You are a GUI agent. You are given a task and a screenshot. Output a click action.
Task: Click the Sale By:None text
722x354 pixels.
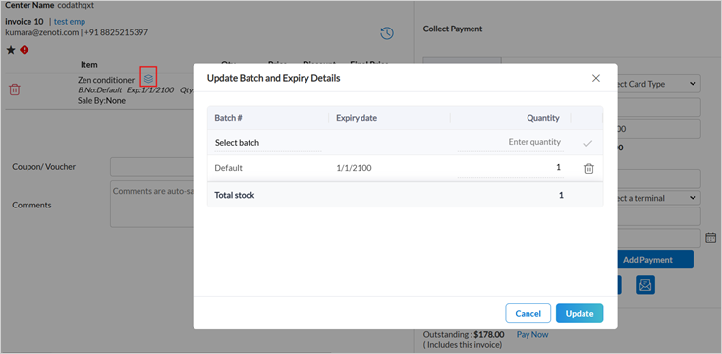click(x=101, y=100)
